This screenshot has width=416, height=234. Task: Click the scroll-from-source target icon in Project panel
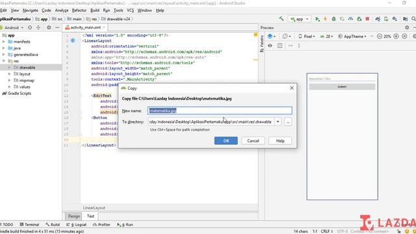point(30,27)
